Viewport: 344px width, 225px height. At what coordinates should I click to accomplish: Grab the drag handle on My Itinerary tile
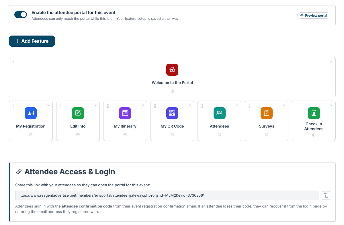point(108,106)
